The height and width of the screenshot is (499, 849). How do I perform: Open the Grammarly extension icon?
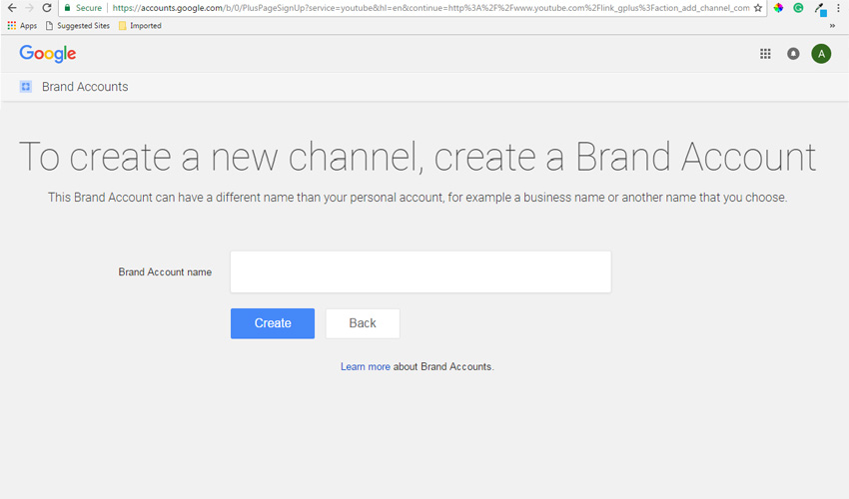[798, 8]
